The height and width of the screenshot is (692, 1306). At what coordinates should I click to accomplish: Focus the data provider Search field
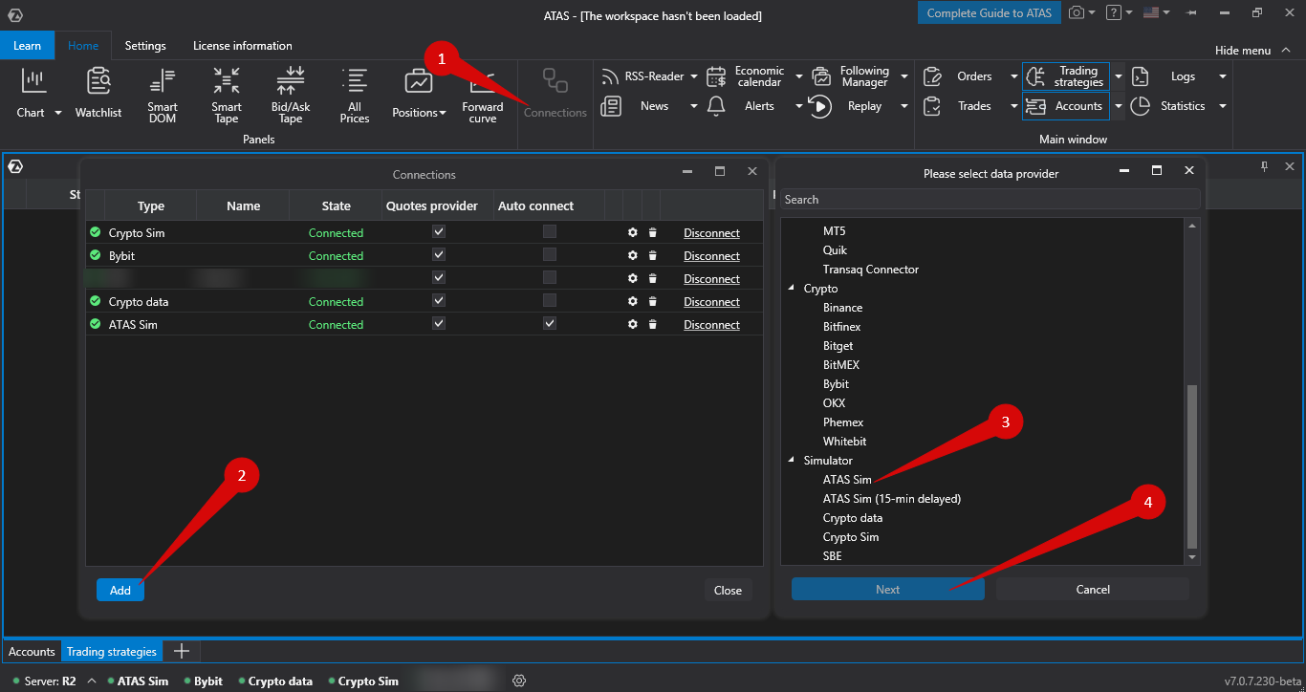point(990,199)
